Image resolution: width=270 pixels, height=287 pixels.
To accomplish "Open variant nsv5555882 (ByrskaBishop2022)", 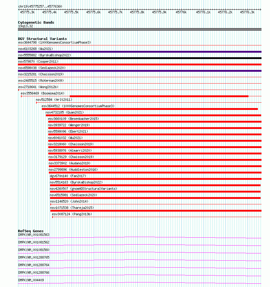I will click(45, 55).
